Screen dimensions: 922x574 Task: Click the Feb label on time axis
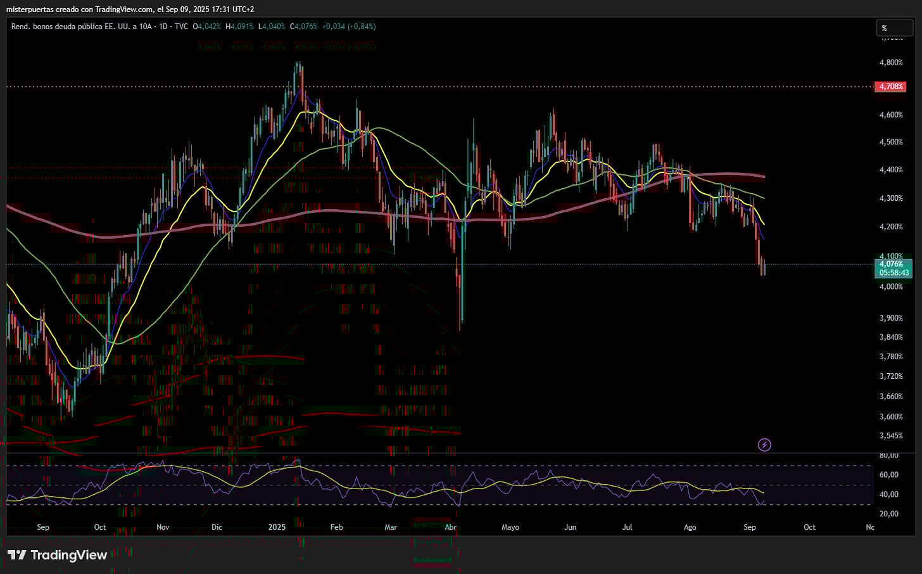[x=336, y=527]
